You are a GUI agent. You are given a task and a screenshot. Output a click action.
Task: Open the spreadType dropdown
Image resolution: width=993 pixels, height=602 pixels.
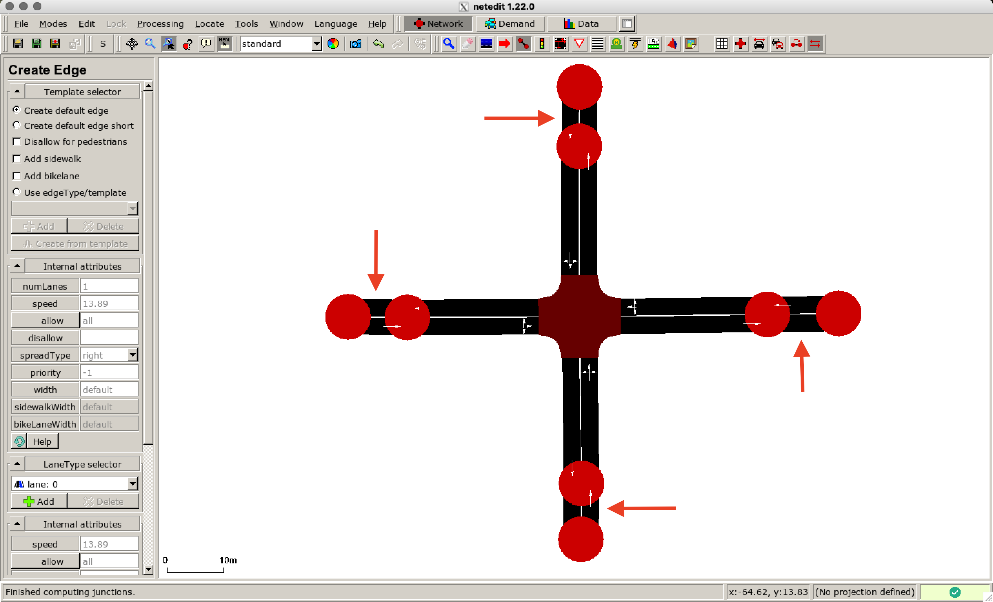132,355
